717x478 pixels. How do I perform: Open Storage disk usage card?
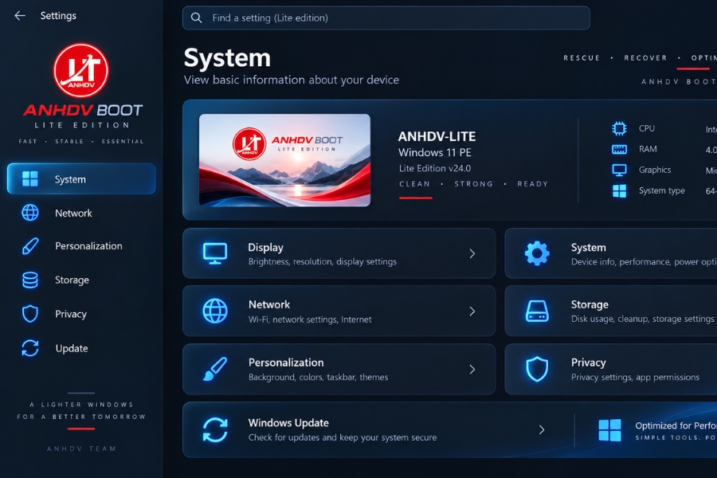[611, 311]
